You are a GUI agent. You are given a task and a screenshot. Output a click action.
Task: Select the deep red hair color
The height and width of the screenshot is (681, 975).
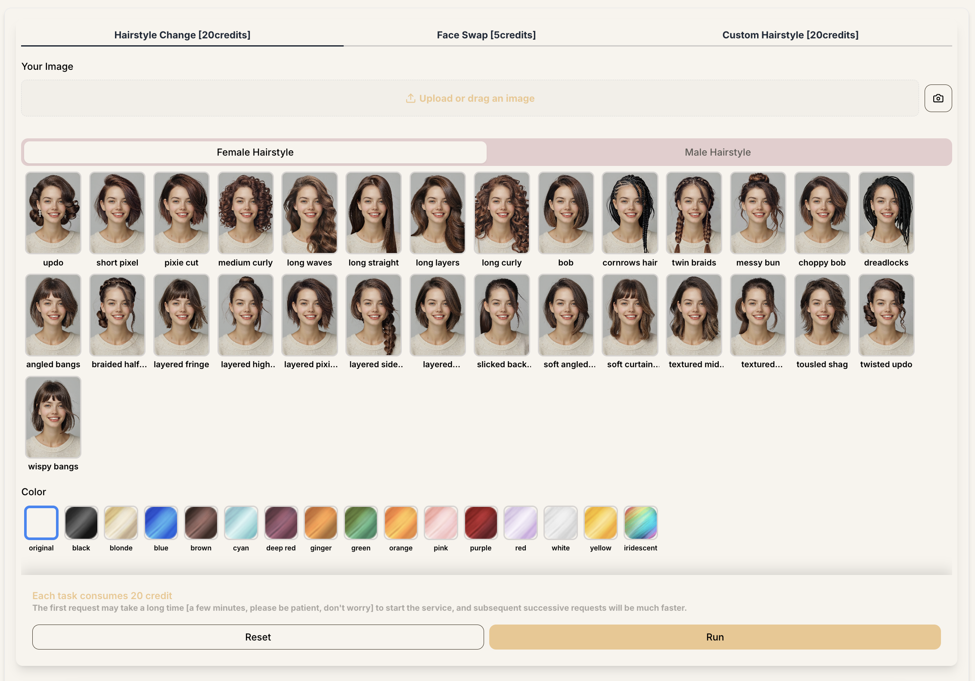click(x=281, y=523)
